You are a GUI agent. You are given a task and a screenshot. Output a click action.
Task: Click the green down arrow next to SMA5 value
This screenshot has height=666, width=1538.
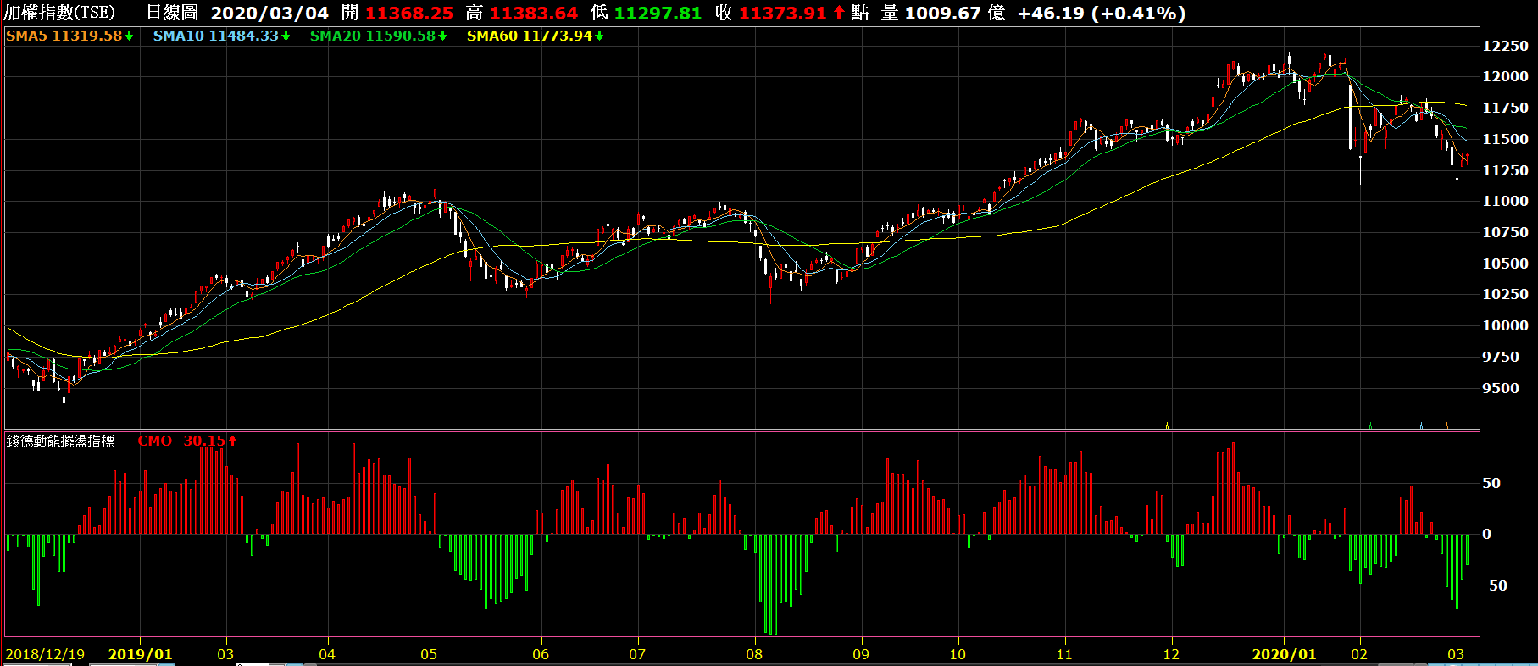click(130, 36)
